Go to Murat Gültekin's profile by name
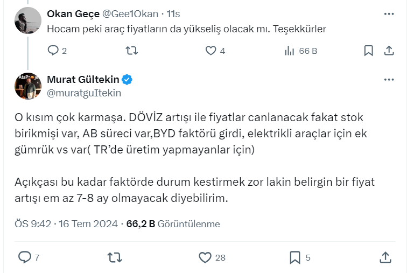 [x=83, y=80]
